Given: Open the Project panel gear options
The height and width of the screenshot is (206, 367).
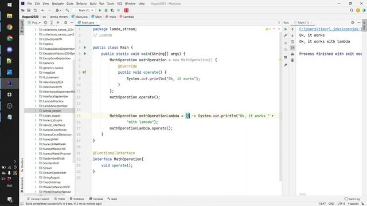Looking at the screenshot, I should 65,22.
